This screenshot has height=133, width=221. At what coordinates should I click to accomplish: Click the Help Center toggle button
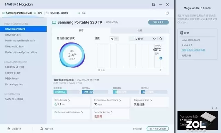tap(158, 129)
